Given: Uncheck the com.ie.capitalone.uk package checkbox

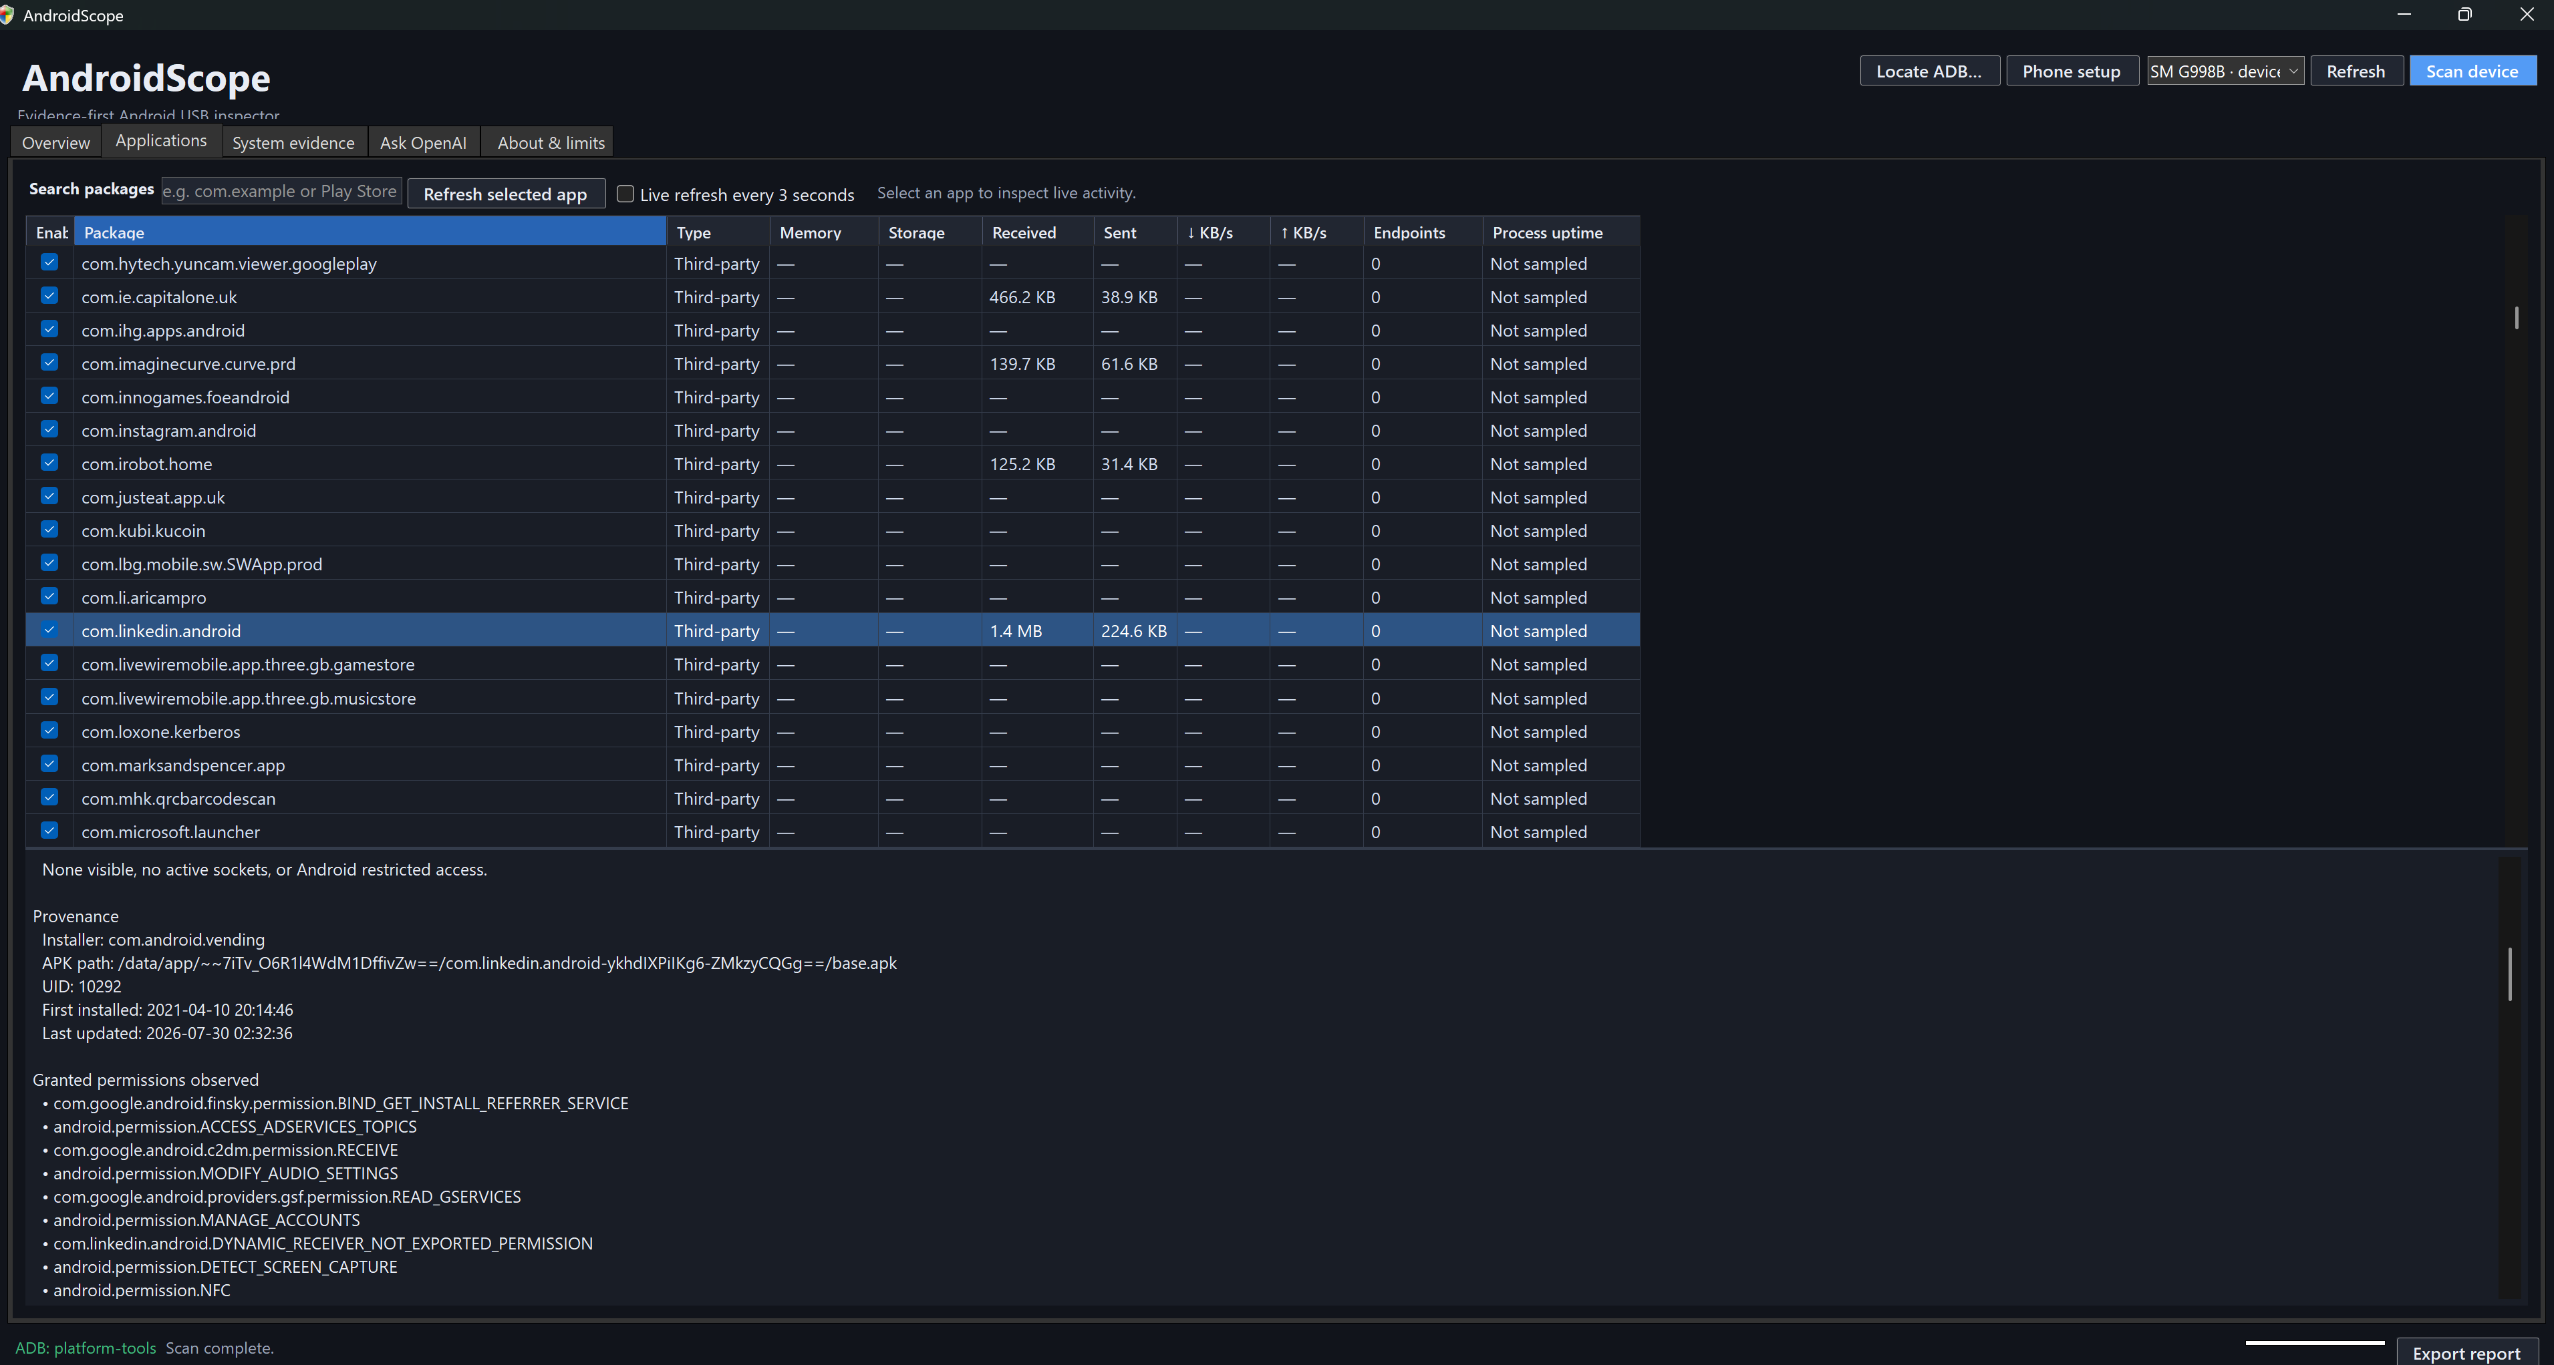Looking at the screenshot, I should point(49,297).
